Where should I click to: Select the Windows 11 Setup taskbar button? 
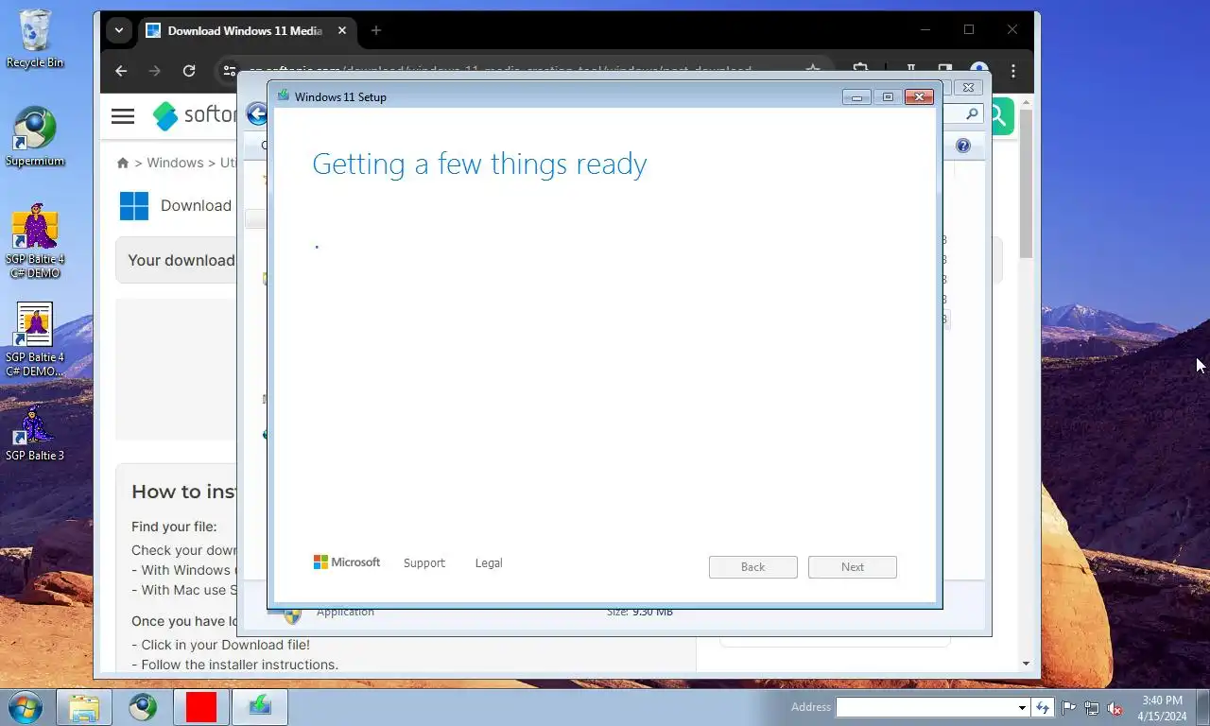(x=260, y=707)
